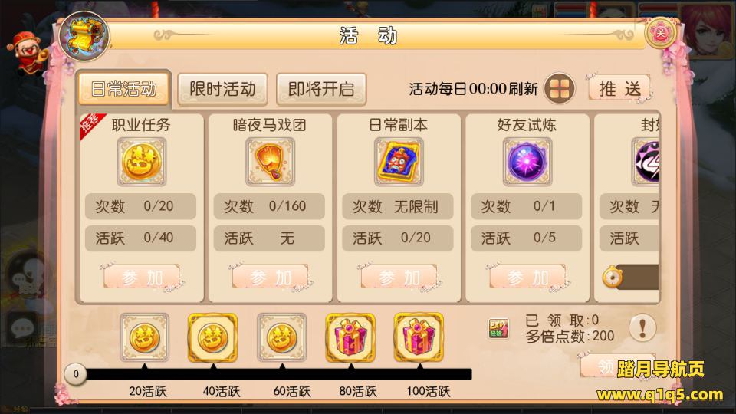This screenshot has width=736, height=414.
Task: Switch to the 限时活动 tab
Action: (222, 89)
